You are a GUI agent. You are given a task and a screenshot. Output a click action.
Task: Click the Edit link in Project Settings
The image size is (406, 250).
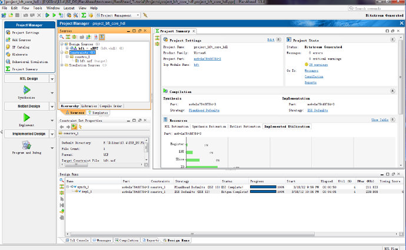click(271, 40)
